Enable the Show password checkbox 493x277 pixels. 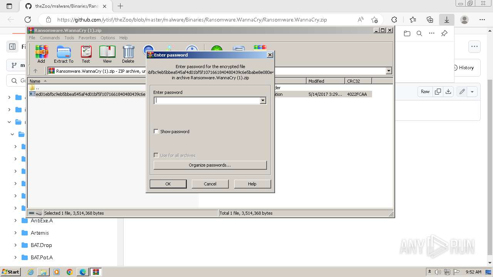tap(156, 131)
